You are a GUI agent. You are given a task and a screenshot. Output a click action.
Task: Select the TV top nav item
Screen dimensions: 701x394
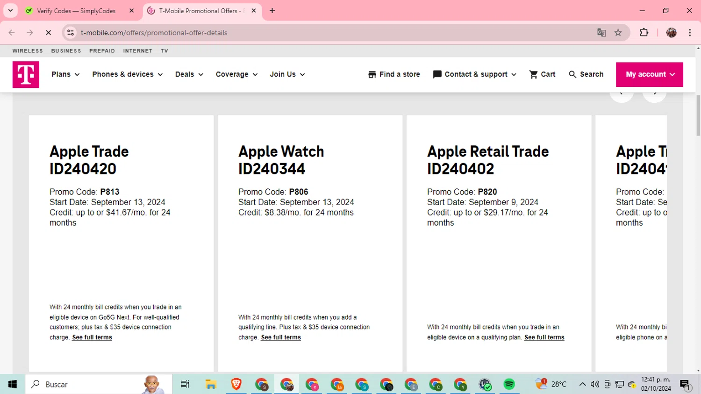(x=165, y=51)
